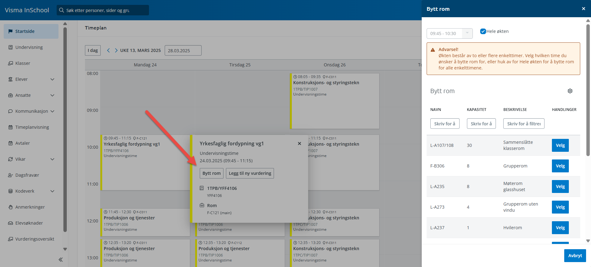Collapse sidebar with double chevron icon
591x267 pixels.
(61, 260)
